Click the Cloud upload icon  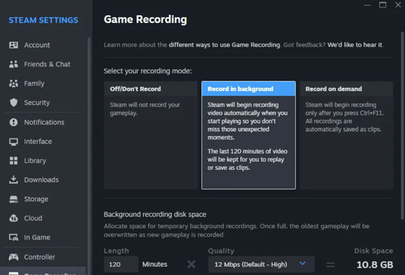(x=13, y=218)
